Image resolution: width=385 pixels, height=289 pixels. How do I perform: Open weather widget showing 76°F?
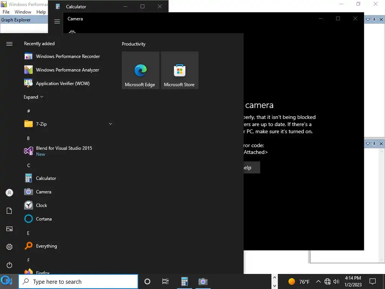coord(299,281)
